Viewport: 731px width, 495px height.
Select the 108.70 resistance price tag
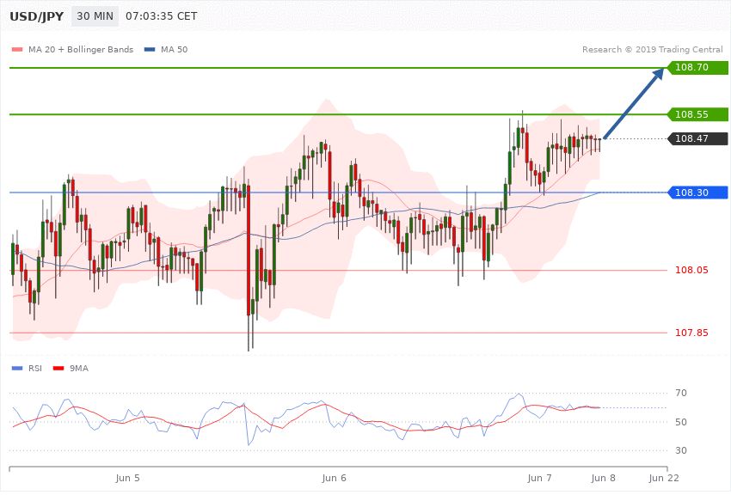(697, 67)
